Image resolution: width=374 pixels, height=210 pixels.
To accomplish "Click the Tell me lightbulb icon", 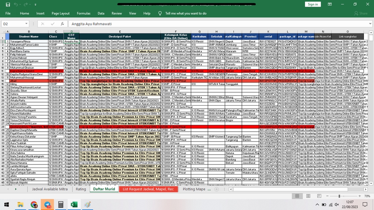I will 160,13.
